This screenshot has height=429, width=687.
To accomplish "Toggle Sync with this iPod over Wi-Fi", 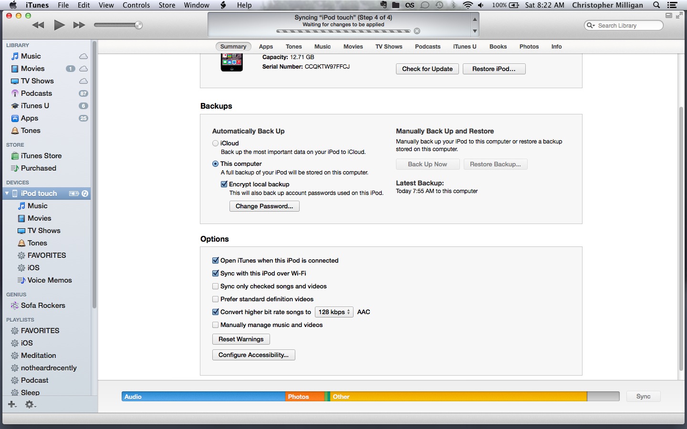I will coord(215,273).
